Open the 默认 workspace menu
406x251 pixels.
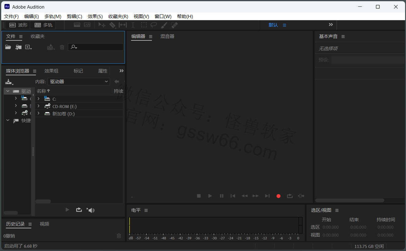coord(284,25)
